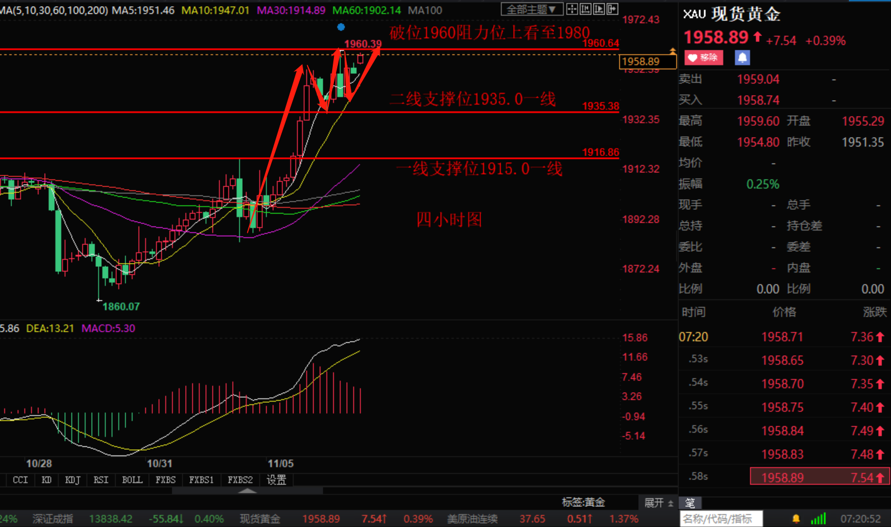The height and width of the screenshot is (527, 891).
Task: Click the green signal strength icon
Action: tap(818, 519)
